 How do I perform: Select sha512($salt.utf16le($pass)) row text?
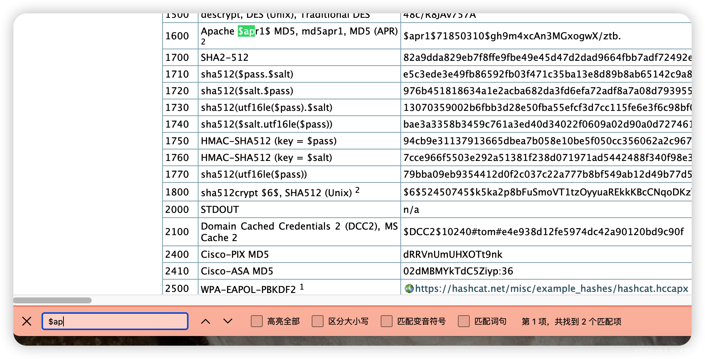click(266, 124)
